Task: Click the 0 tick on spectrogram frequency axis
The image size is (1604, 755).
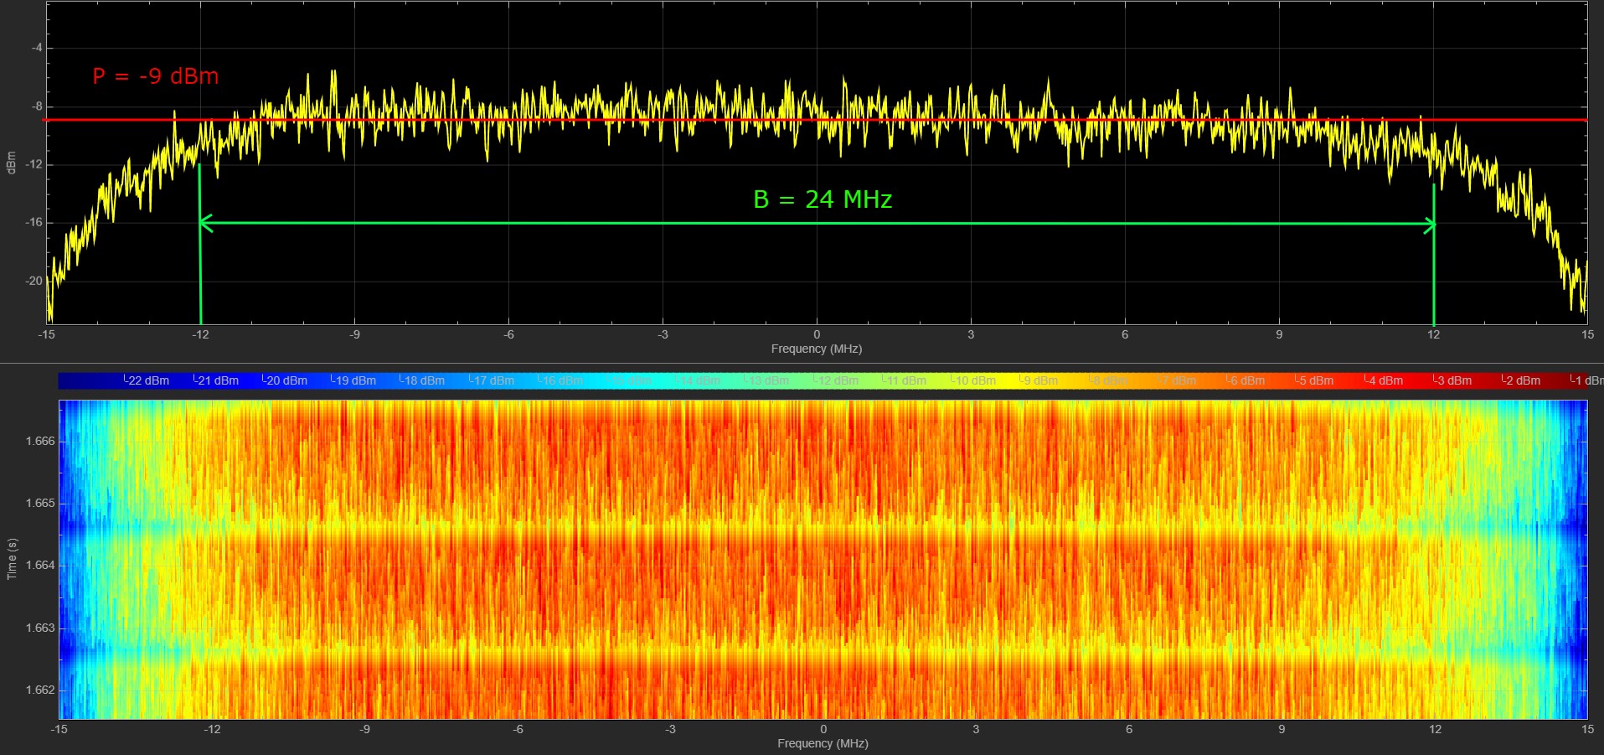Action: pyautogui.click(x=823, y=729)
